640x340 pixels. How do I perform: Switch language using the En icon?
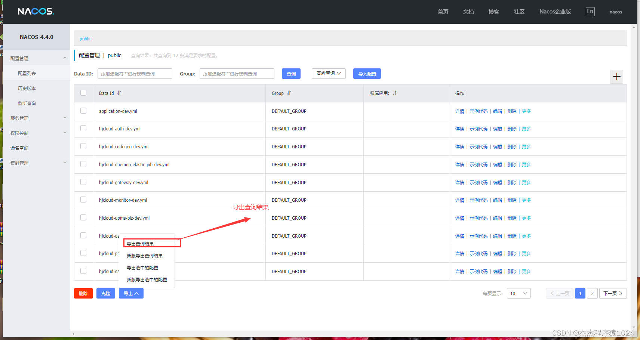(590, 11)
